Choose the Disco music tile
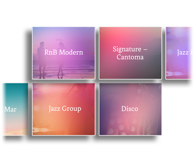Image resolution: width=194 pixels, height=162 pixels. [x=130, y=109]
